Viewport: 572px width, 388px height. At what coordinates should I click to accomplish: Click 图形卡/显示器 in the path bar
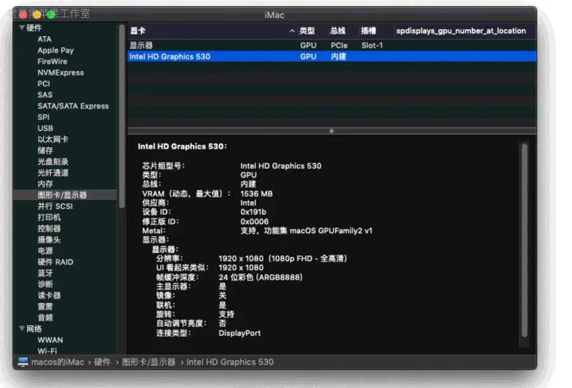click(x=149, y=362)
